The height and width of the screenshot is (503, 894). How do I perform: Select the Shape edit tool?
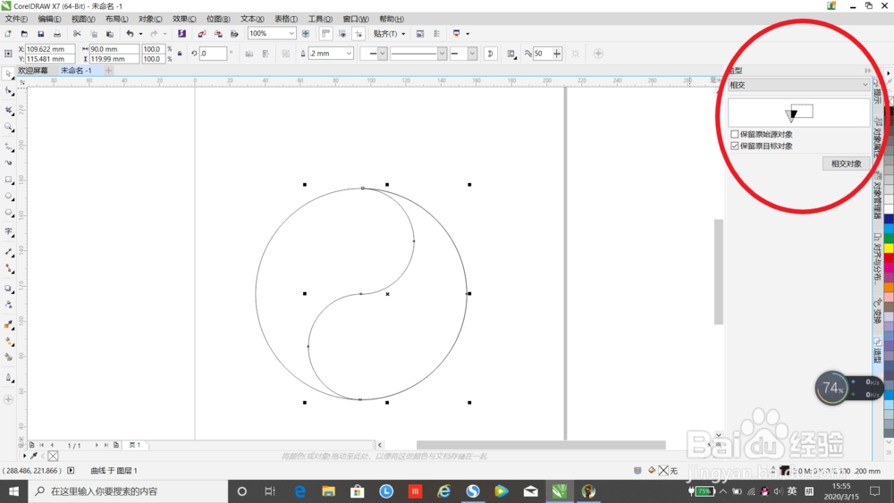click(x=8, y=90)
